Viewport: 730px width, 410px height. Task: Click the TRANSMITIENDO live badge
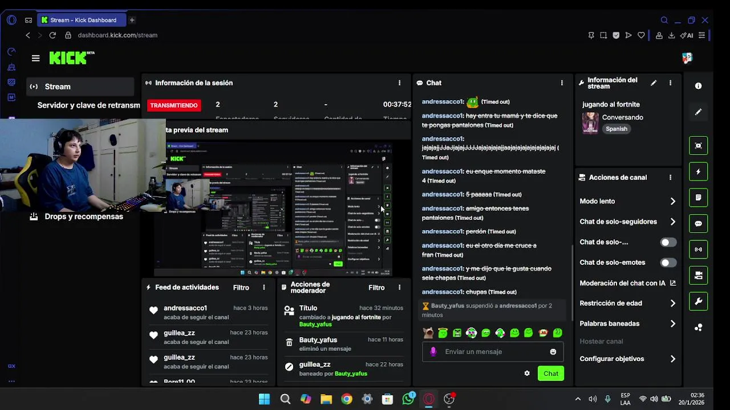174,105
